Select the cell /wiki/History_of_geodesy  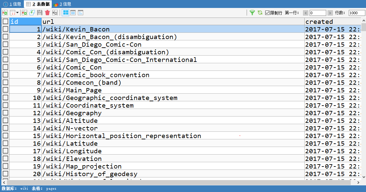[173, 174]
